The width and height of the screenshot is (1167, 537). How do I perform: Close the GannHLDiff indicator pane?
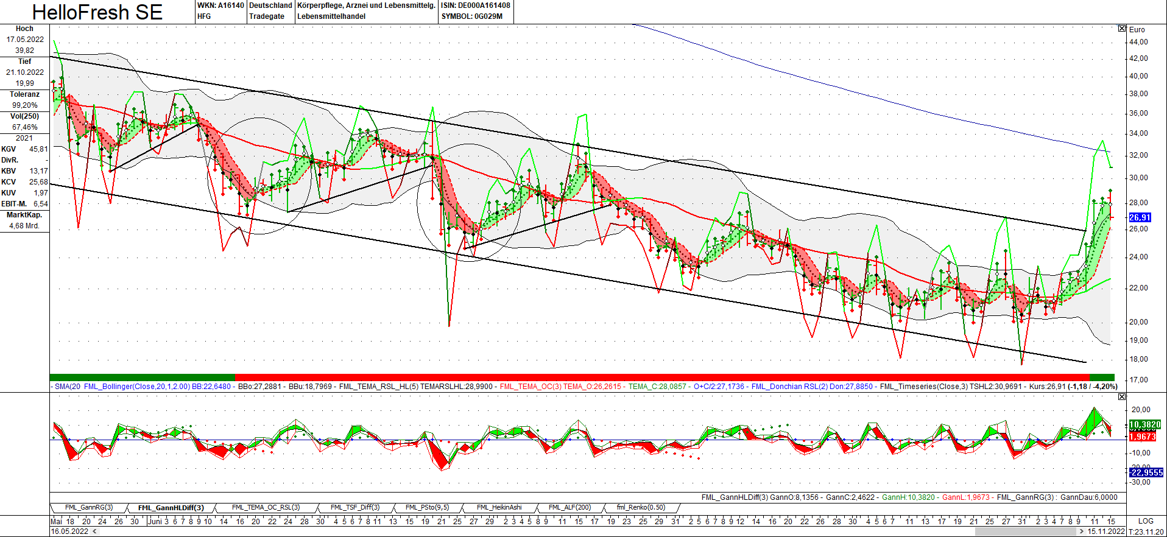(1122, 397)
